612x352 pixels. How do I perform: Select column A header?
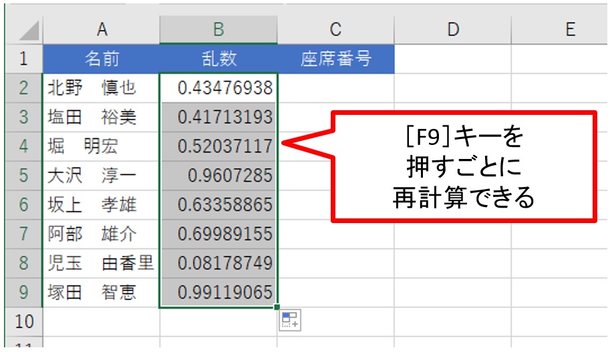pyautogui.click(x=102, y=29)
